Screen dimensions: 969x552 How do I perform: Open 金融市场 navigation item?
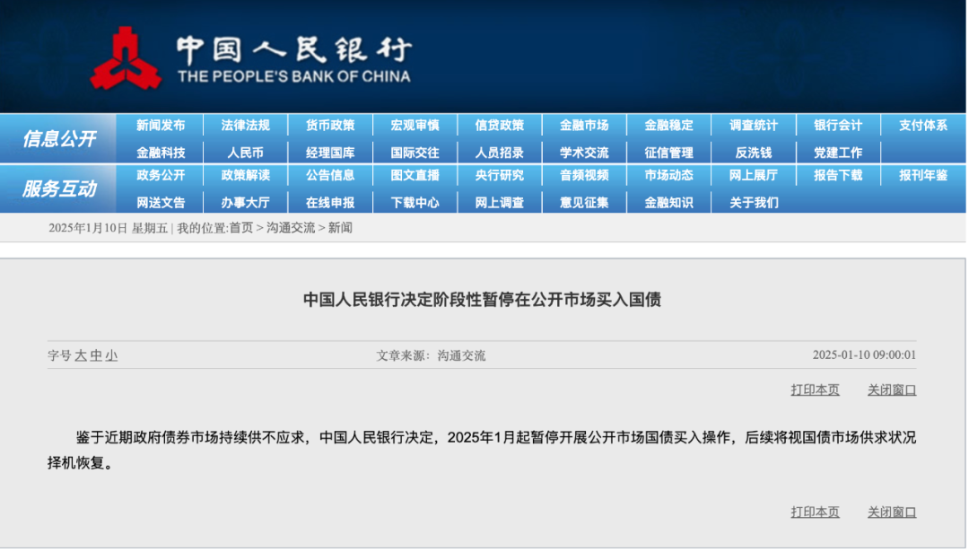point(584,126)
